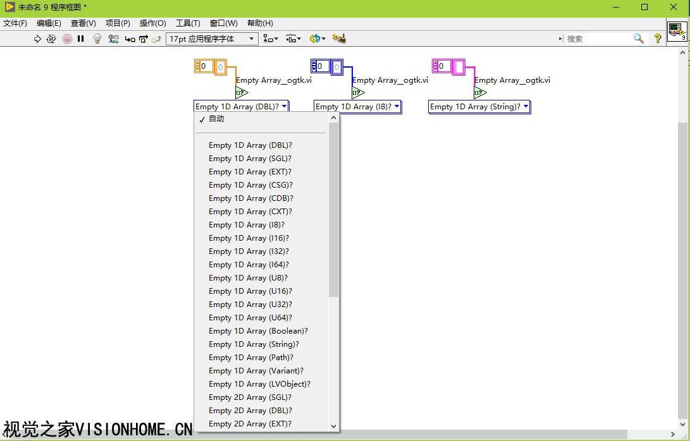The width and height of the screenshot is (690, 441).
Task: Select the checked 自动 (Auto) option
Action: [216, 119]
